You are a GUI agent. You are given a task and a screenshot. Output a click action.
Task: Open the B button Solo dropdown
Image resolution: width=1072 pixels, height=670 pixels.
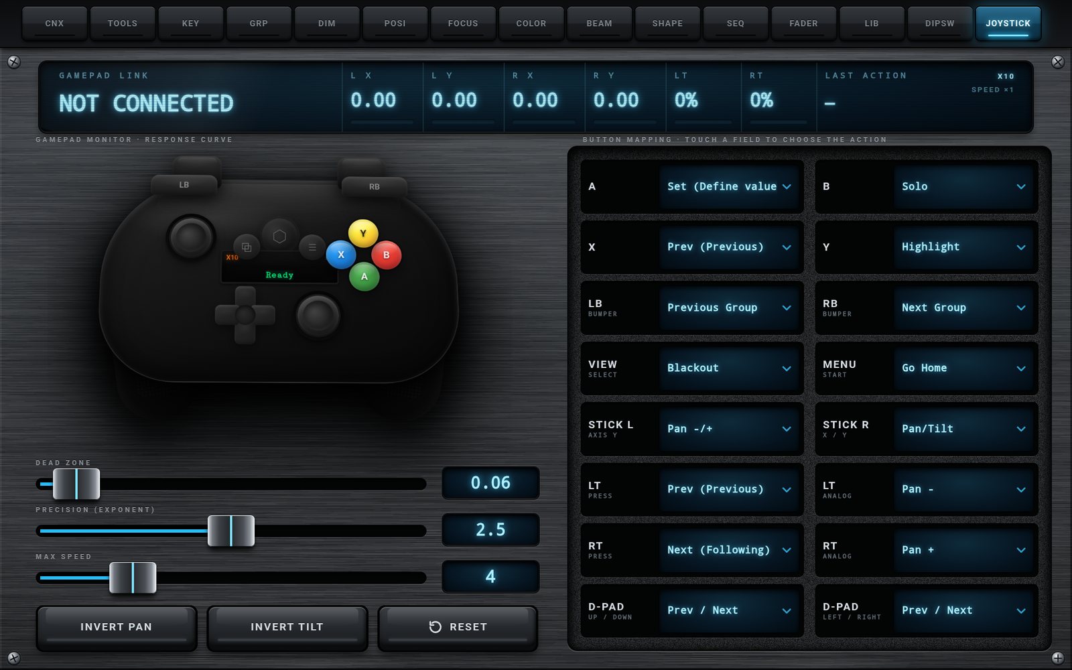pos(965,186)
